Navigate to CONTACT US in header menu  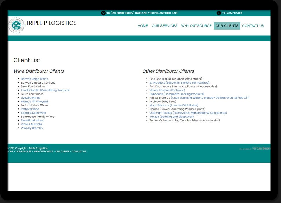click(253, 26)
